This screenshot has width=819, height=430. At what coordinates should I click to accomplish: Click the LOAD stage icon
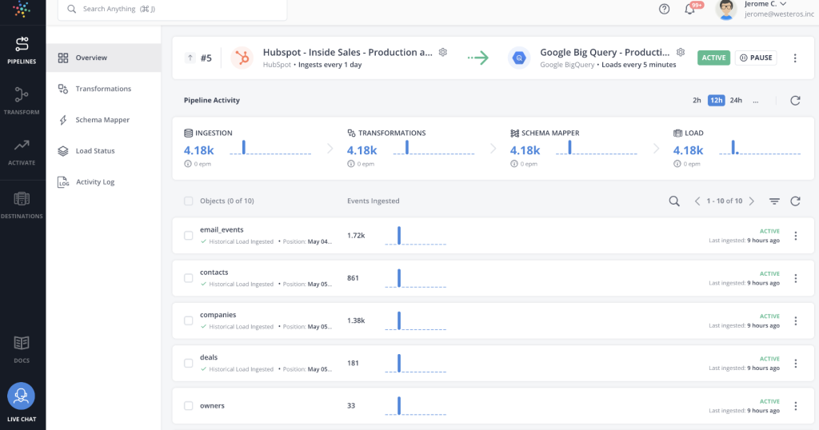pos(677,133)
